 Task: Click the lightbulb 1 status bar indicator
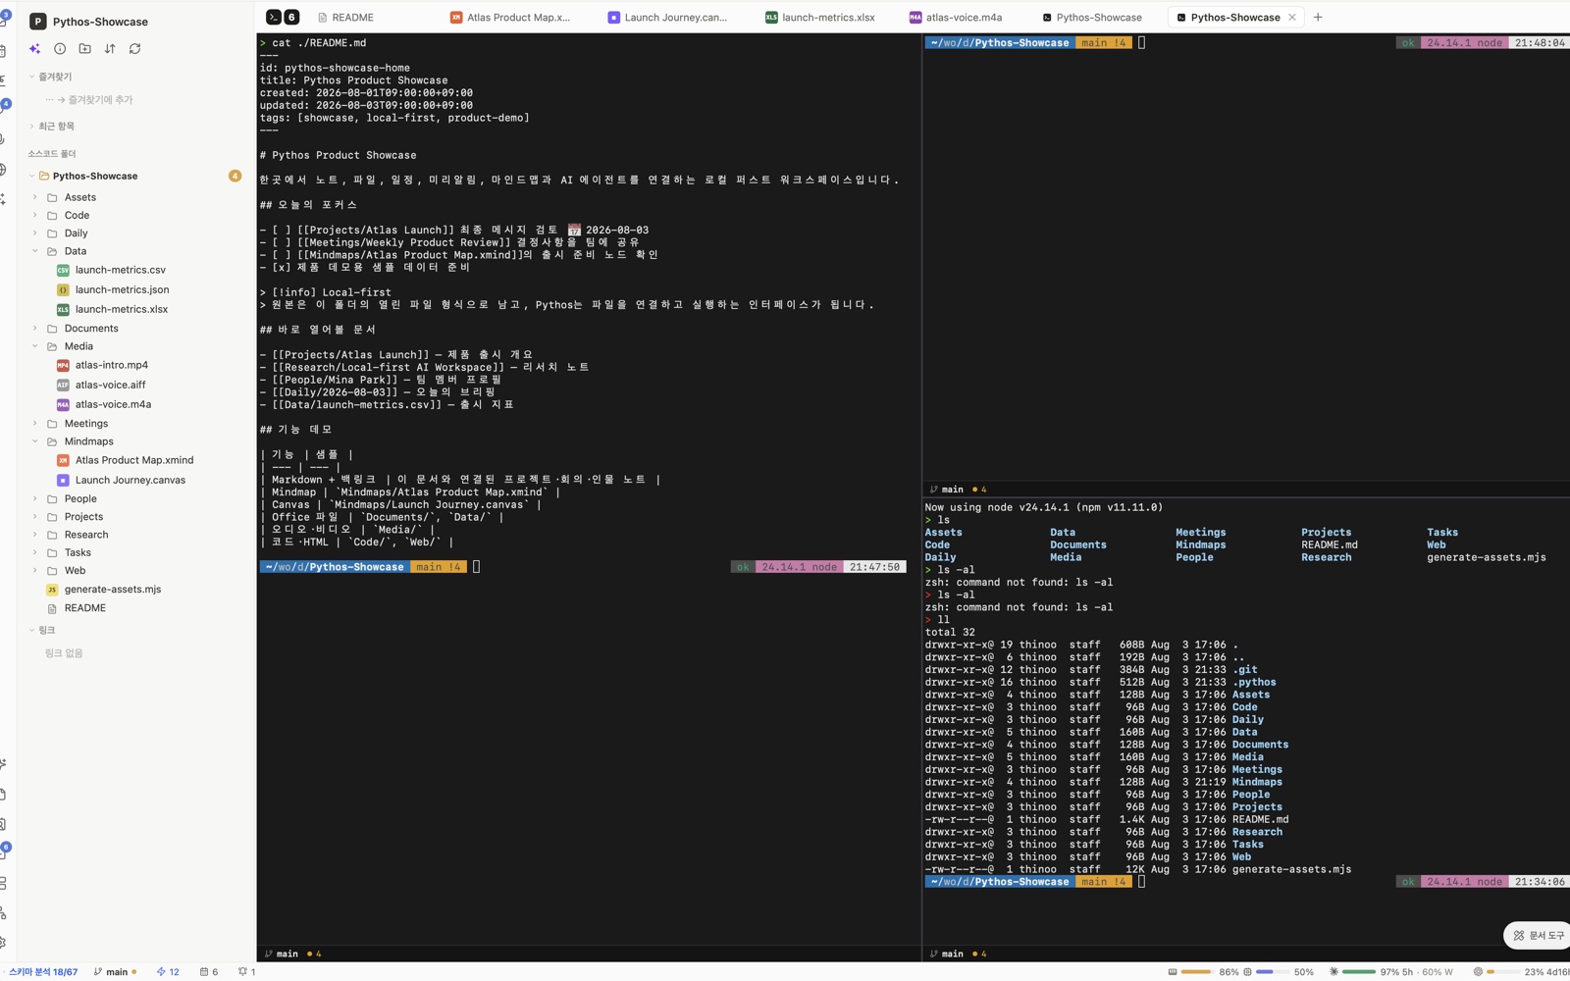tap(247, 972)
